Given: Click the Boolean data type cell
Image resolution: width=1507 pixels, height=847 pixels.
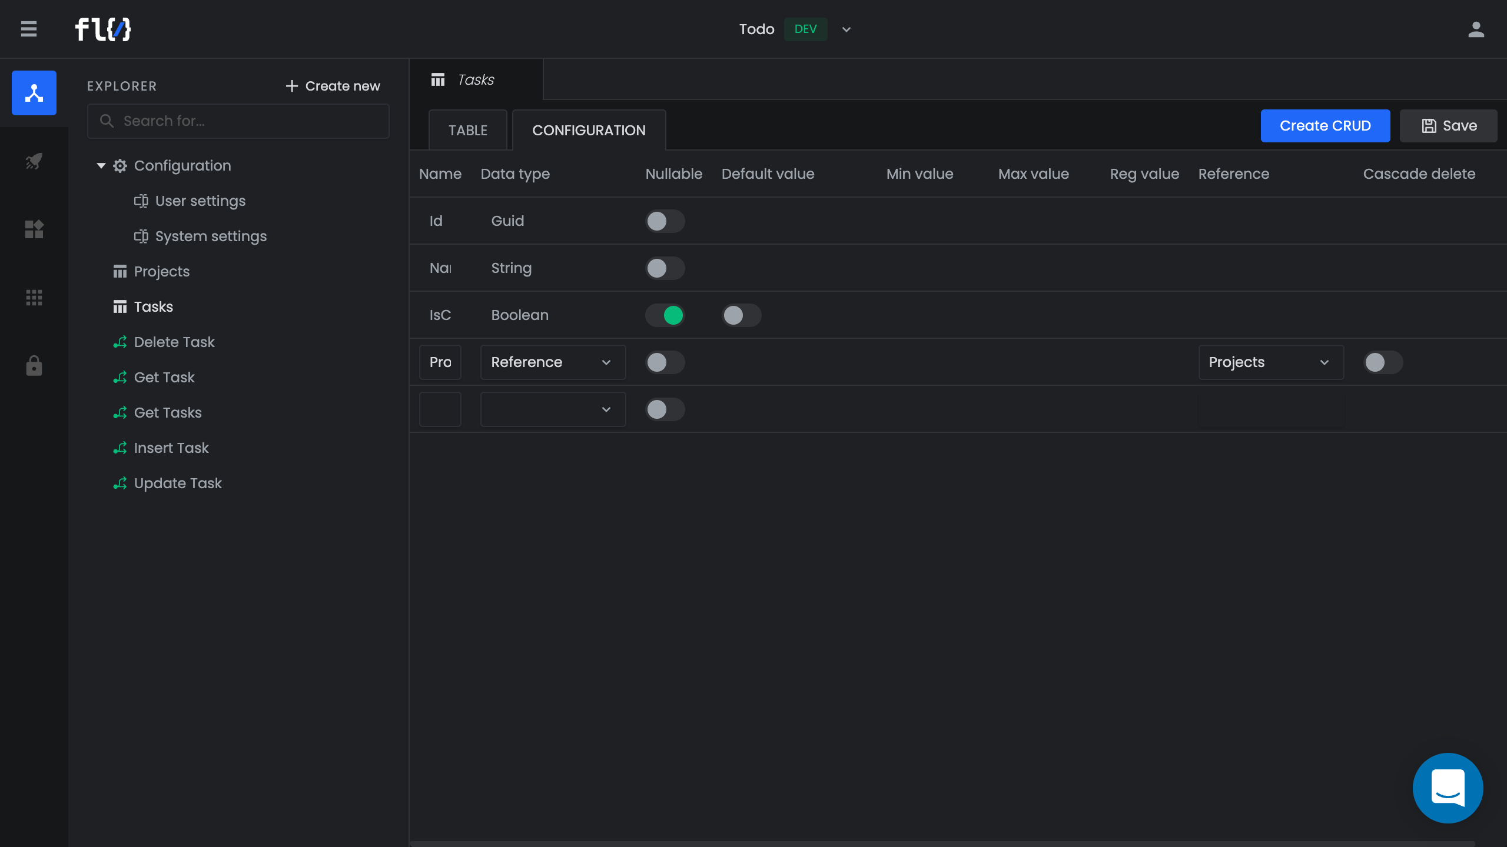Looking at the screenshot, I should pos(520,315).
